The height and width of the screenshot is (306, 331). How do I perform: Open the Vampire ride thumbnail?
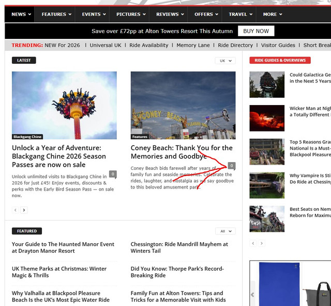coord(267,185)
